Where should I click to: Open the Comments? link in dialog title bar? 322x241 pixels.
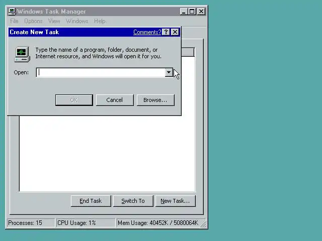point(147,32)
